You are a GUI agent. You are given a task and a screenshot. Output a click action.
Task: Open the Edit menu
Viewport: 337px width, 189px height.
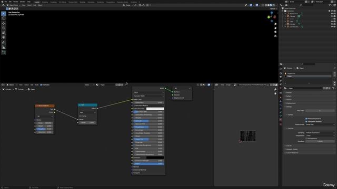click(x=10, y=2)
